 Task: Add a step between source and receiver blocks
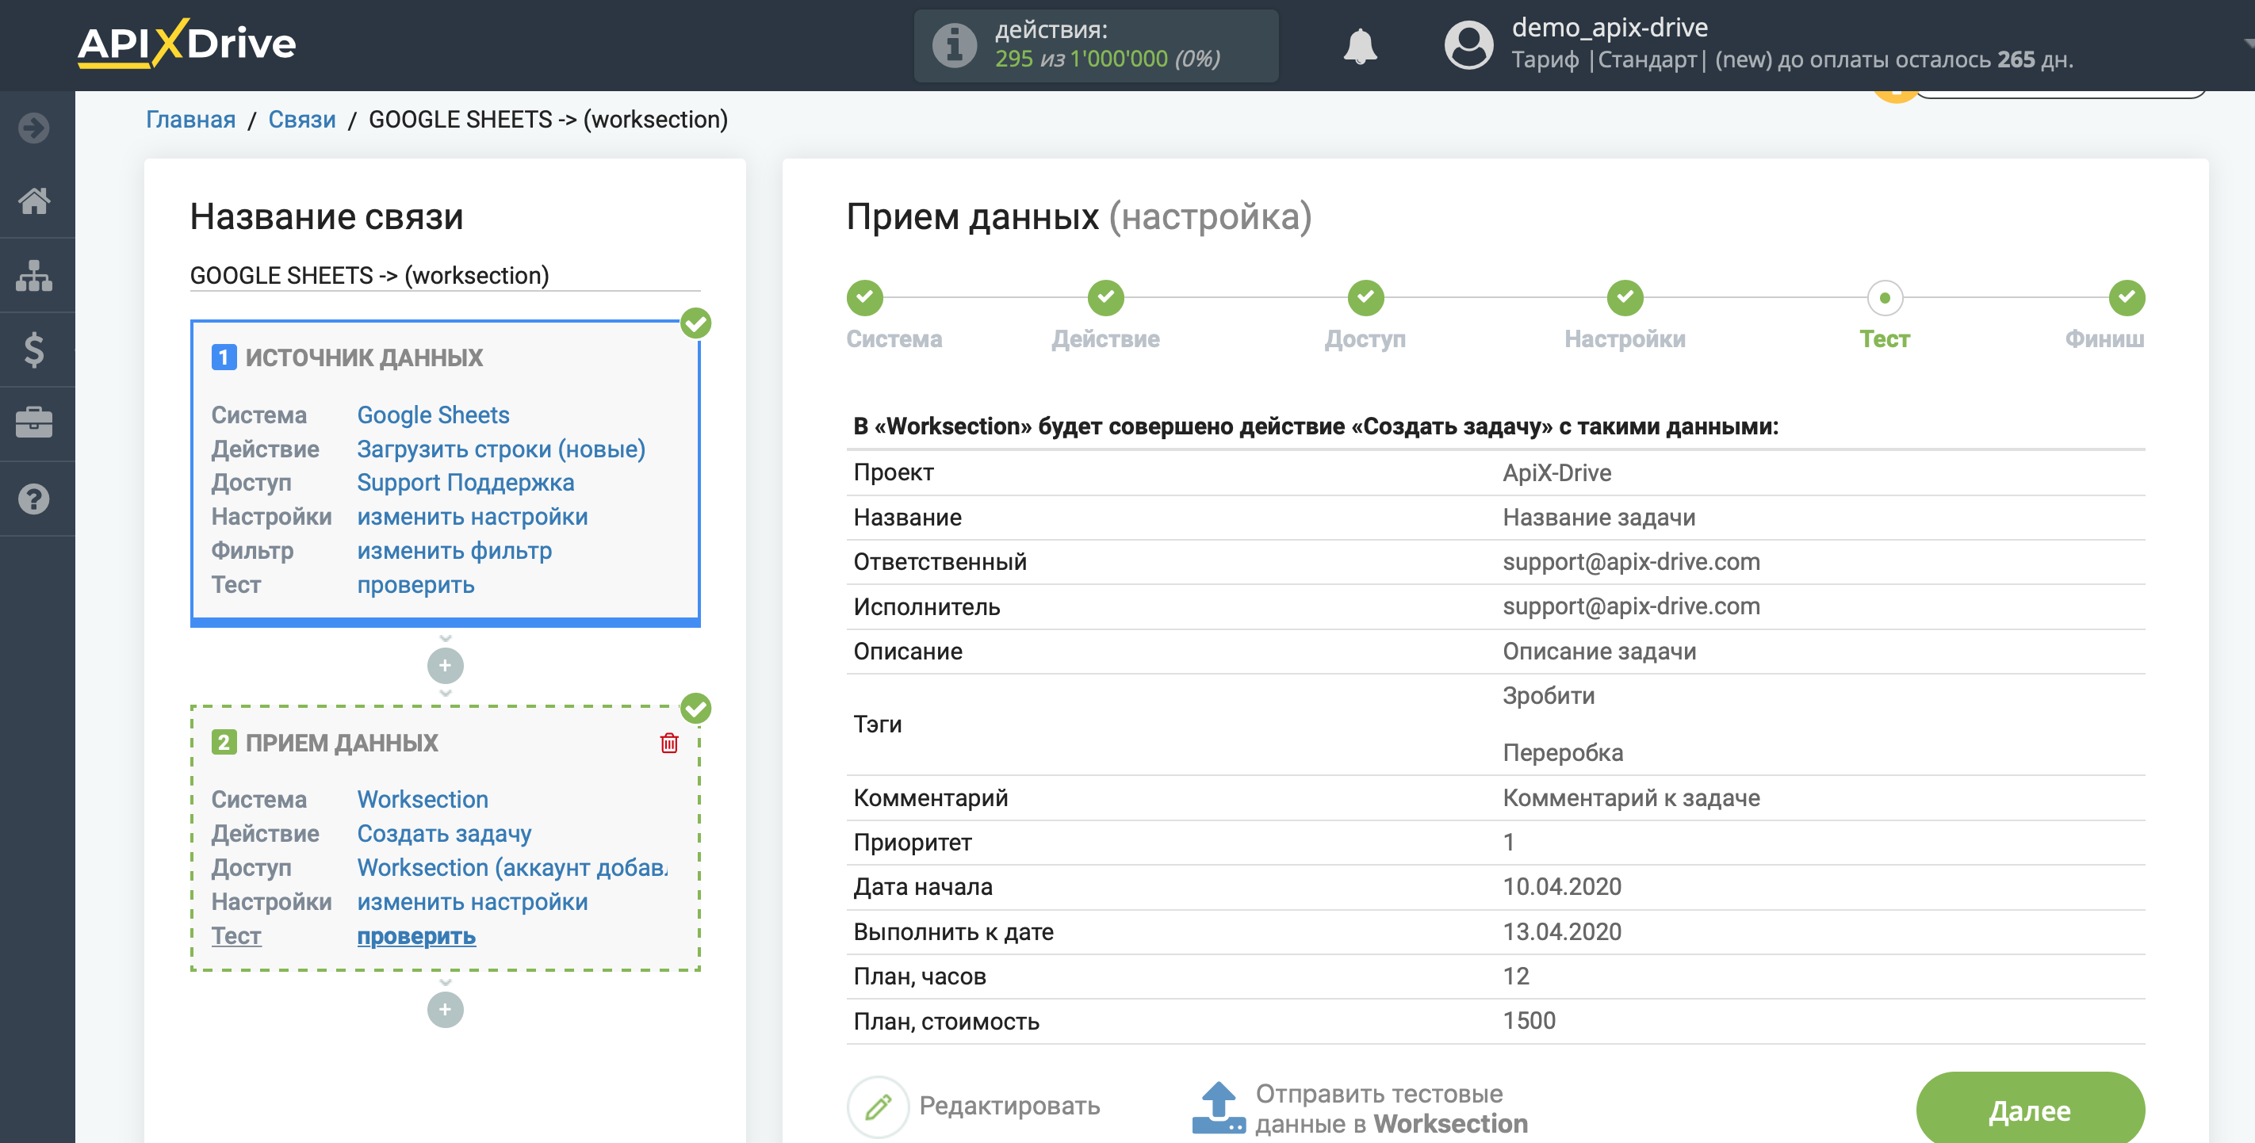click(445, 666)
